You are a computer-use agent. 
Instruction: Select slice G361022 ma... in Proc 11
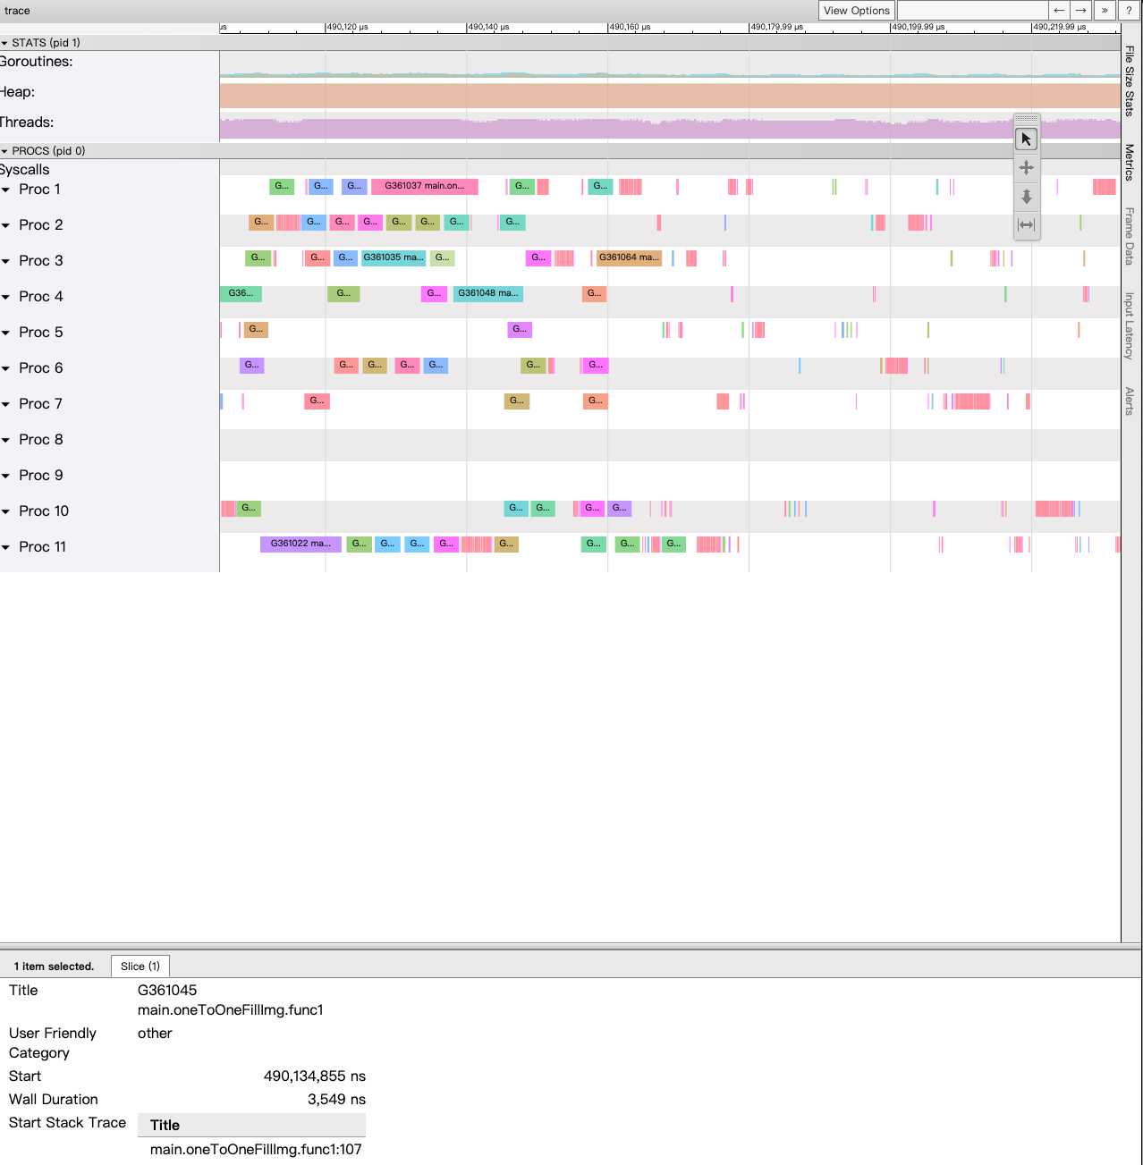301,544
